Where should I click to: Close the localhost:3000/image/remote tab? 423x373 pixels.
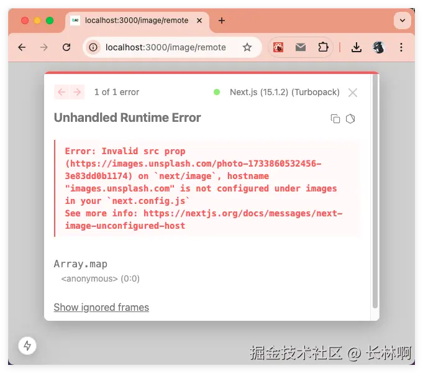click(199, 21)
